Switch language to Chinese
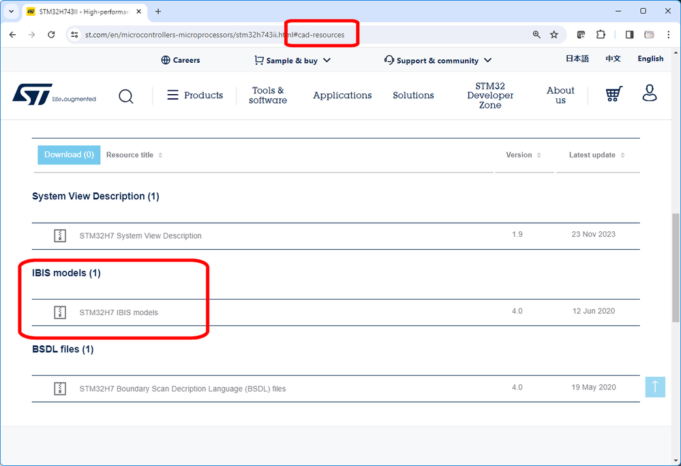681x466 pixels. click(613, 59)
